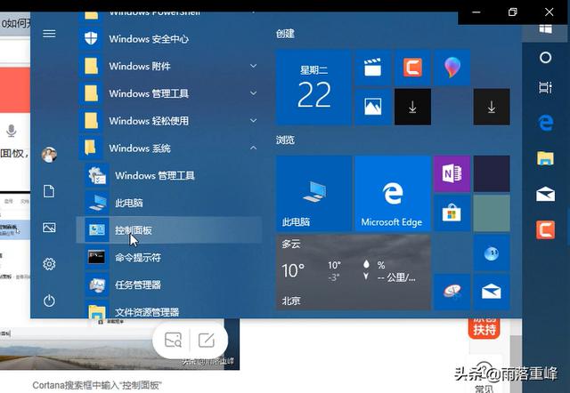Click the 控制面板 icon
570x393 pixels.
97,230
